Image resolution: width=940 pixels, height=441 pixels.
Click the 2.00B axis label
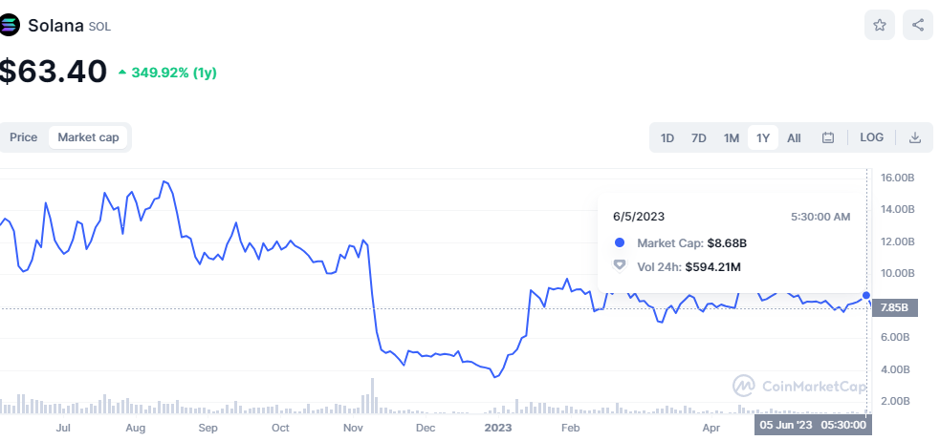tap(897, 401)
